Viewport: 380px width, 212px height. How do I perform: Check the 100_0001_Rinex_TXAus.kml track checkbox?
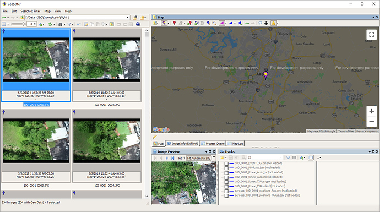point(226,187)
